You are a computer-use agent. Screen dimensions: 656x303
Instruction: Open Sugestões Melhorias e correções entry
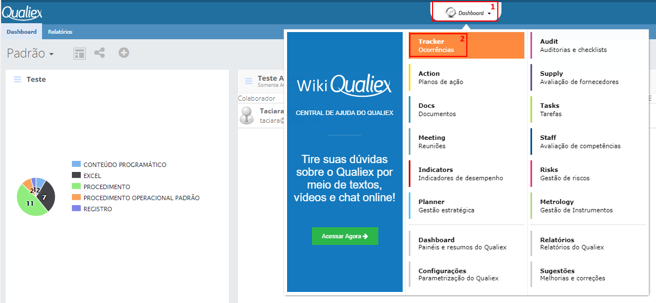[588, 274]
